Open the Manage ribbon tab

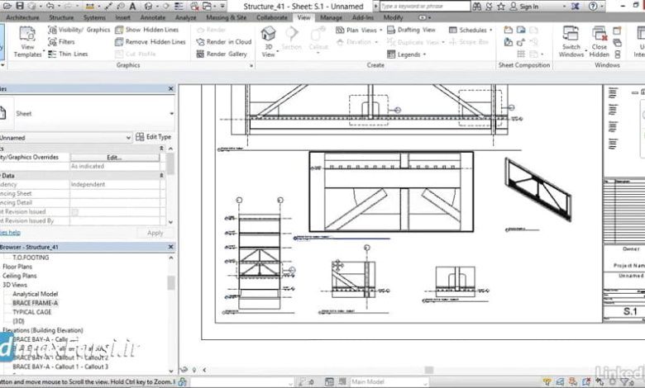331,17
